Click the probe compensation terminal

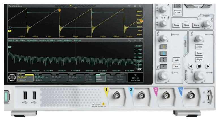tap(209, 97)
